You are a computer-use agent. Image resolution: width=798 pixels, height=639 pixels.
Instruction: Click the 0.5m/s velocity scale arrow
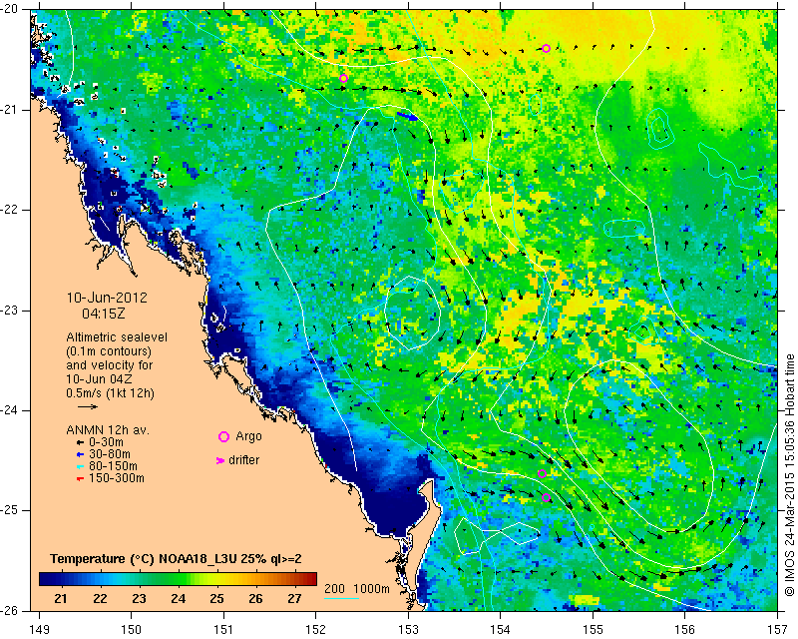click(x=88, y=406)
